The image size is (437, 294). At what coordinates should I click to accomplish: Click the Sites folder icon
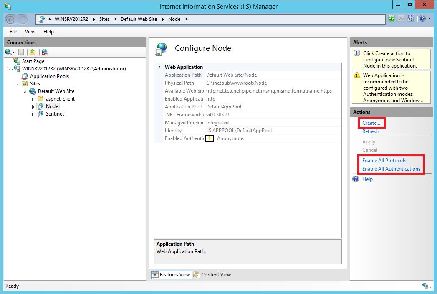(x=25, y=84)
